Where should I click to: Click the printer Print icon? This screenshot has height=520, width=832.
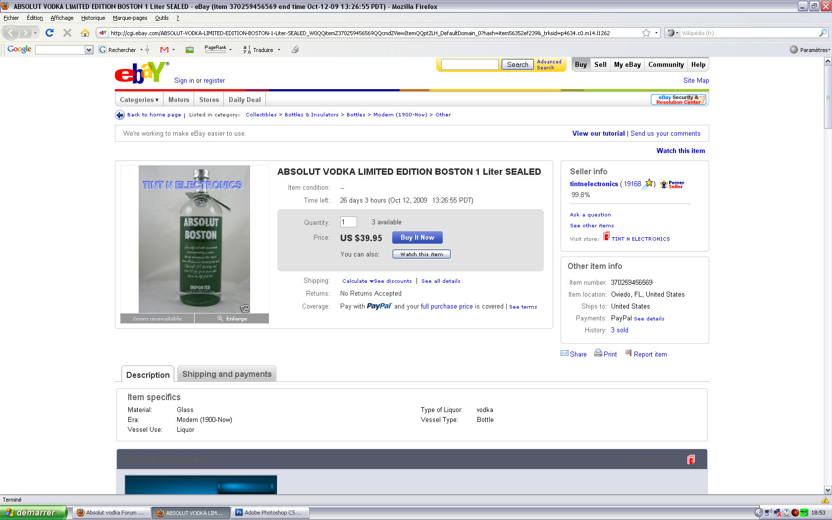coord(598,353)
